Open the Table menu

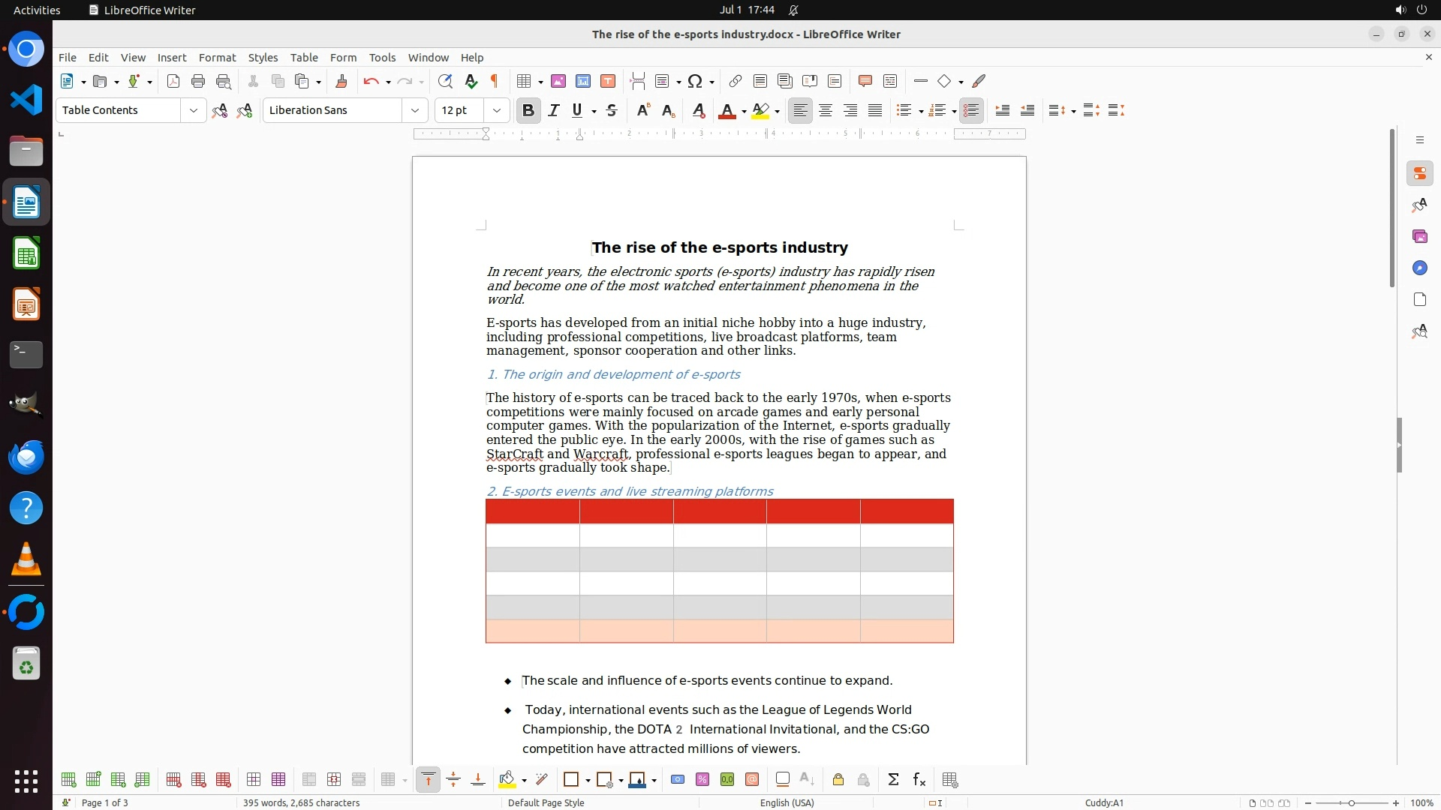304,58
